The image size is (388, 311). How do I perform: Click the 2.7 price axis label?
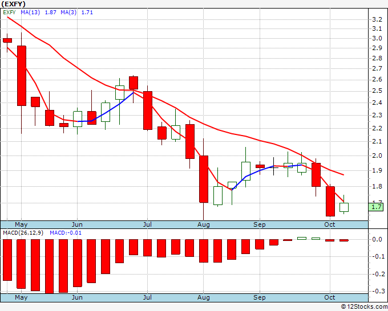[377, 68]
